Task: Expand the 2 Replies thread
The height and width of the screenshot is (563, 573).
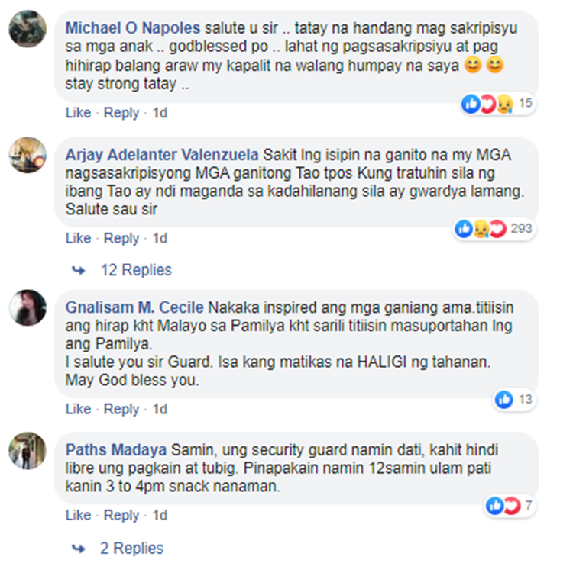Action: [x=131, y=548]
